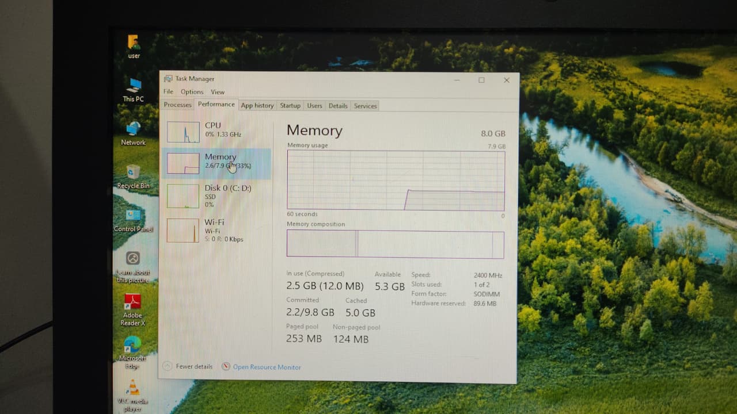
Task: Switch to the Startup tab
Action: click(x=290, y=106)
